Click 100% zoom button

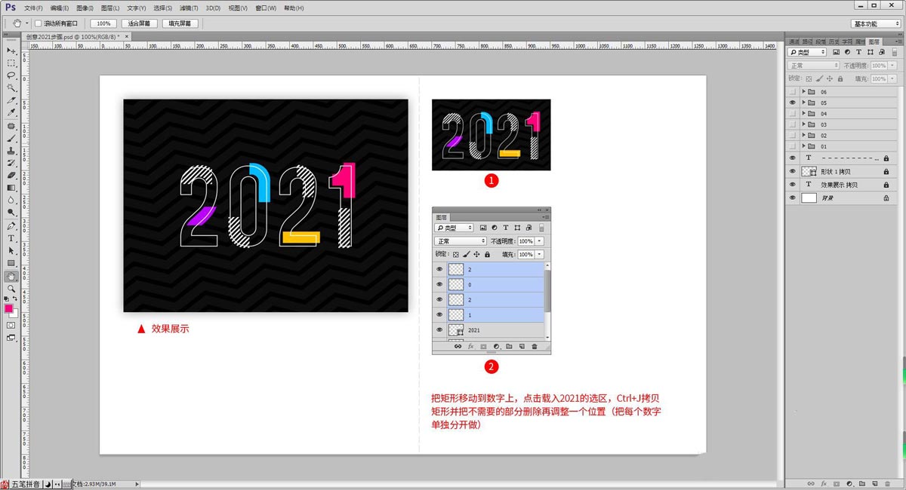click(103, 23)
